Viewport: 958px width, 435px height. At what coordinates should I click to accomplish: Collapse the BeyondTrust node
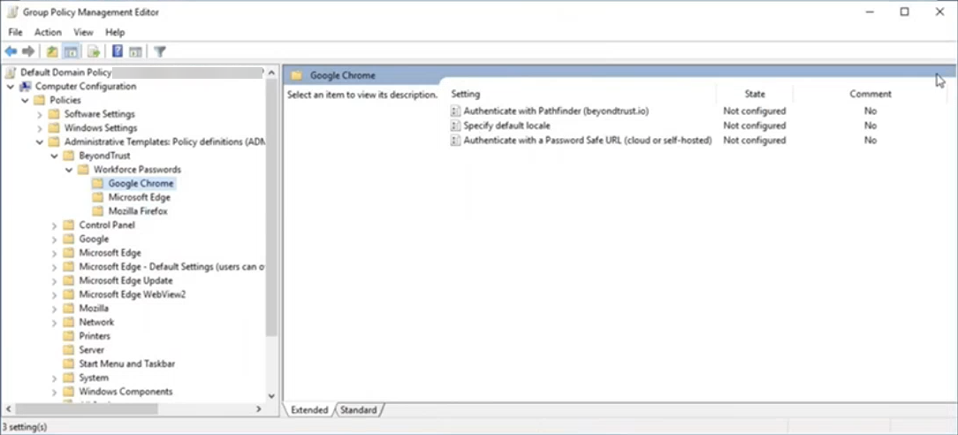tap(55, 156)
